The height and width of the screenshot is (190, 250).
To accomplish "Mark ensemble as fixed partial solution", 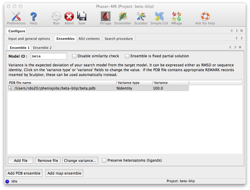I will pyautogui.click(x=127, y=56).
